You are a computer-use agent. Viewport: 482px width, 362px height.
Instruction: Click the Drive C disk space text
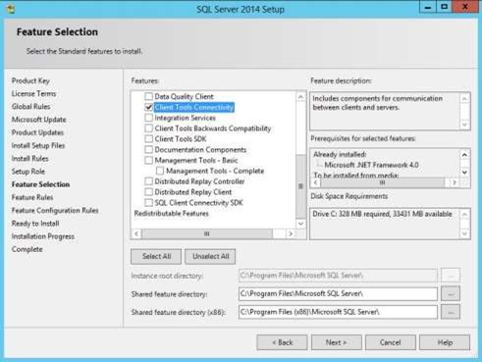coord(382,214)
